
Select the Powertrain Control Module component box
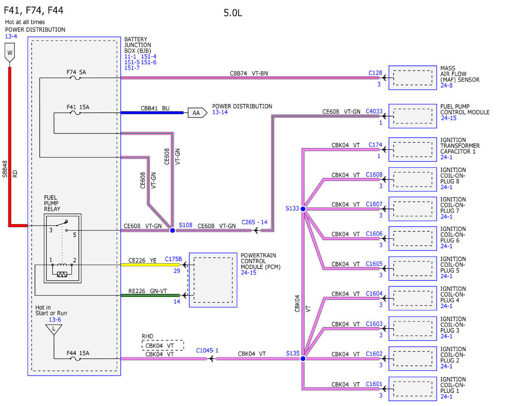click(213, 280)
